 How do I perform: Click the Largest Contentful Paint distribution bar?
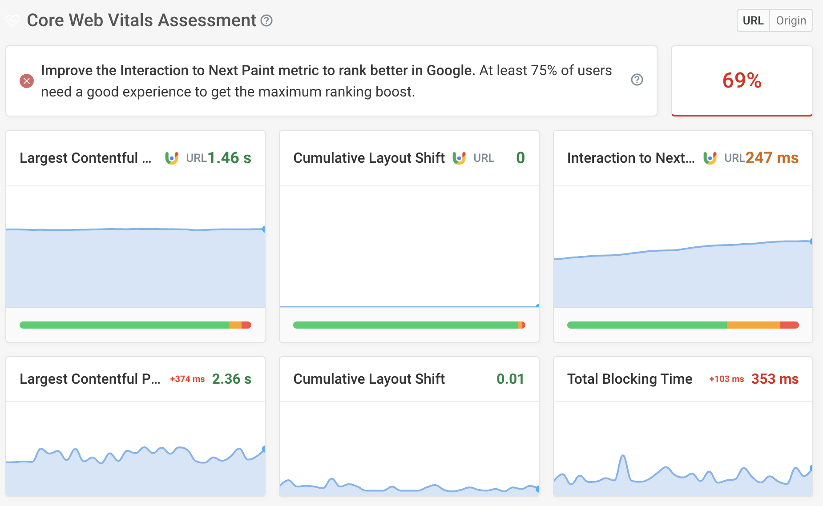tap(135, 325)
